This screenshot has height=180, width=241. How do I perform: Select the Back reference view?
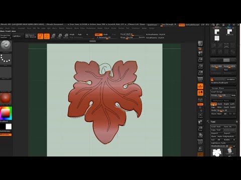pos(220,104)
